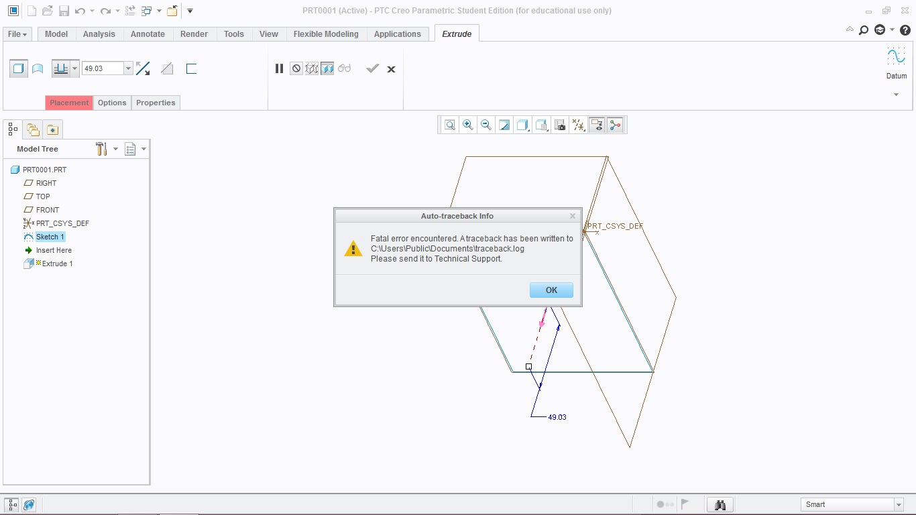The image size is (916, 515).
Task: Click the Refit view icon
Action: tap(450, 125)
